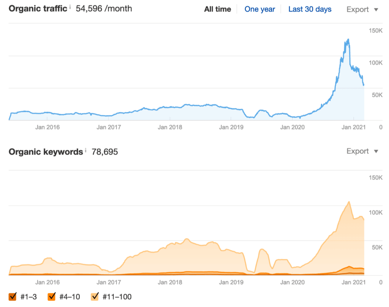Select the 78,695 keywords count
Screen dimensions: 389x307
pos(105,152)
